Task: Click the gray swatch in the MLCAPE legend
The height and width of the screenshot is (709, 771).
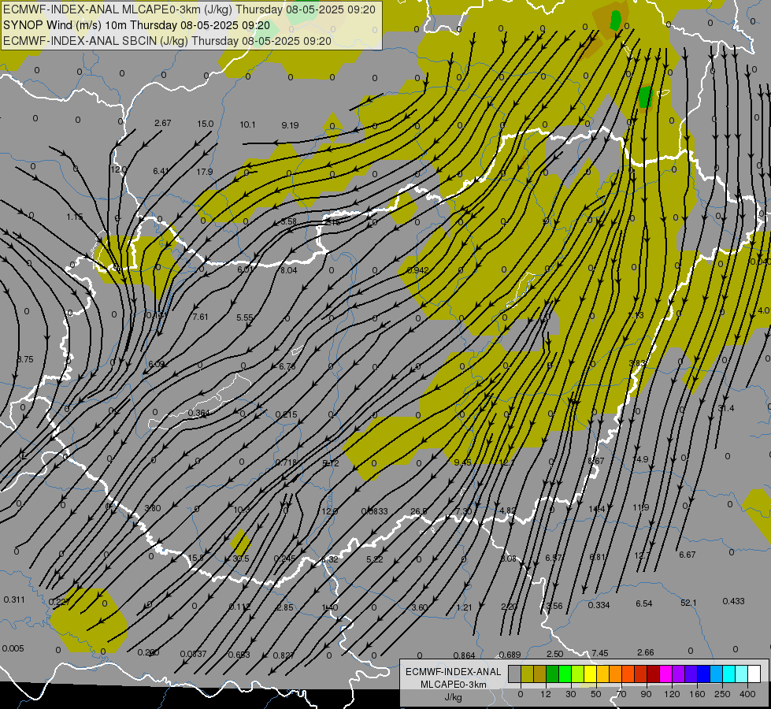Action: (514, 674)
